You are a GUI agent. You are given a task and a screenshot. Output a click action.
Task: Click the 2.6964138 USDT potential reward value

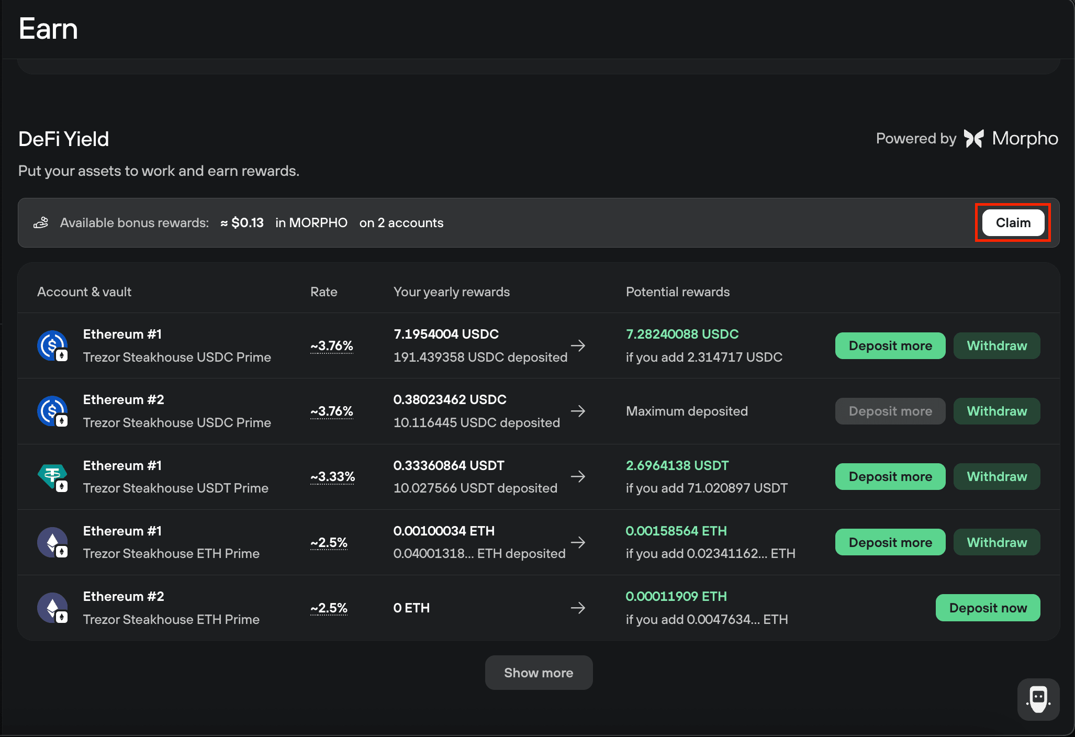[677, 465]
